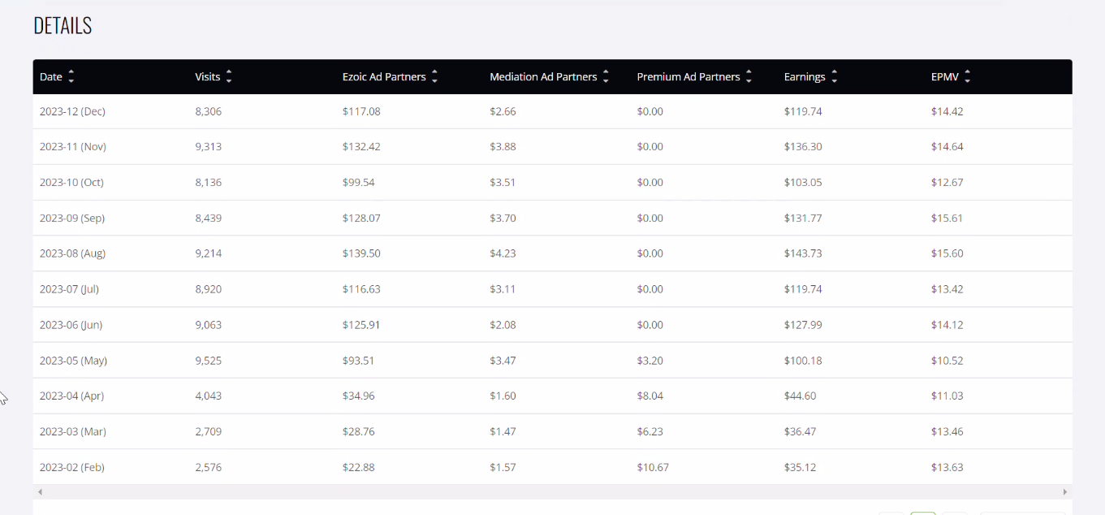Select the 2023-09 (Sep) date cell
The width and height of the screenshot is (1105, 515).
[x=72, y=218]
